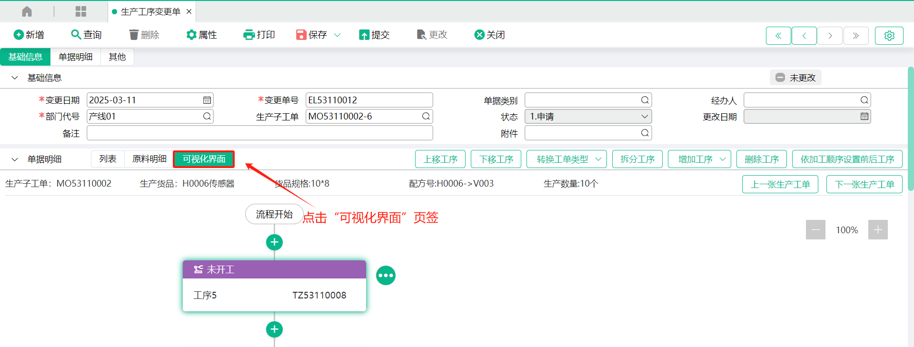This screenshot has height=347, width=914.
Task: Go to the previous record
Action: 804,36
